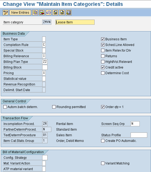Click the Display/Change pencil icon
This screenshot has width=151, height=172.
(5, 13)
